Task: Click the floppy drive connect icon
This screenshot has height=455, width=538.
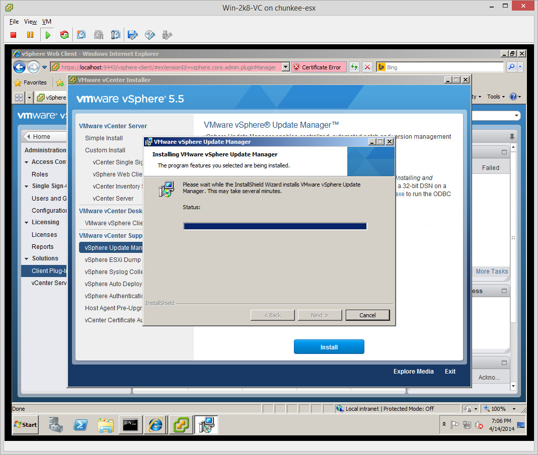Action: tap(133, 35)
